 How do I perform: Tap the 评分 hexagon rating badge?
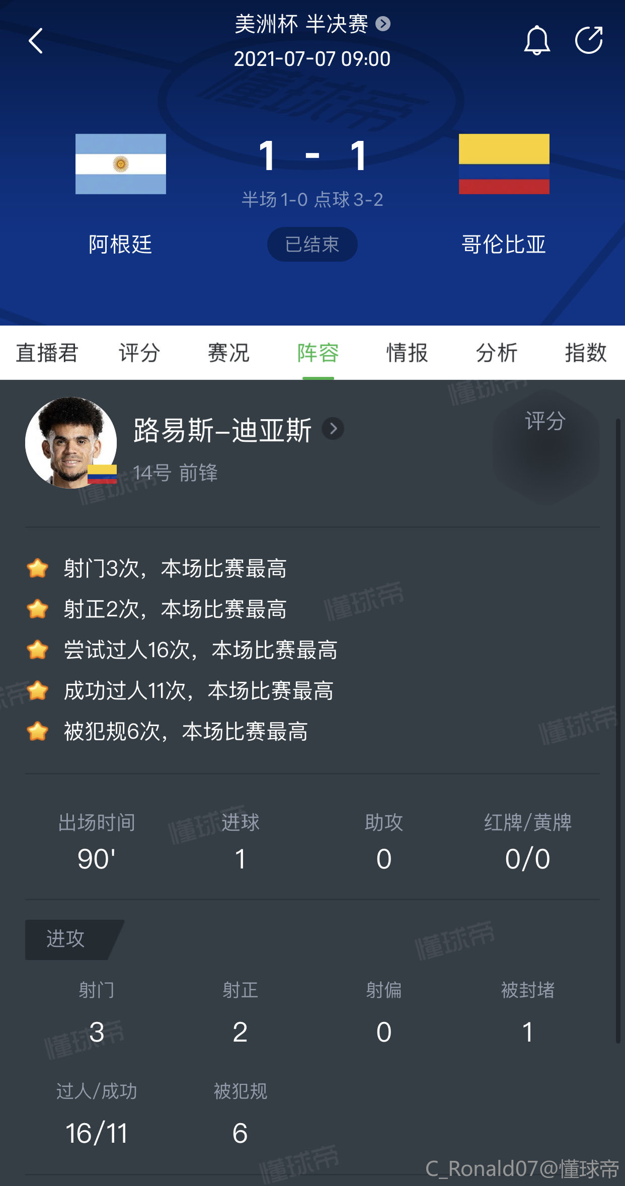[x=545, y=445]
